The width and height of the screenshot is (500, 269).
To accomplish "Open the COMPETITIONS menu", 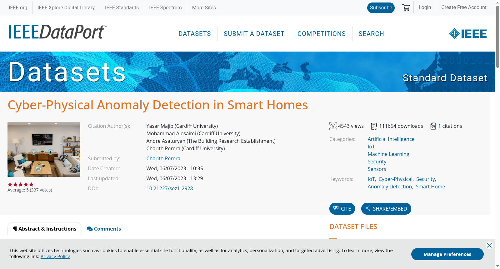I will pos(322,34).
